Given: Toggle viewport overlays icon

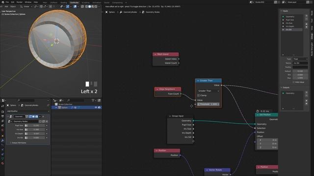Looking at the screenshot, I should 75,6.
